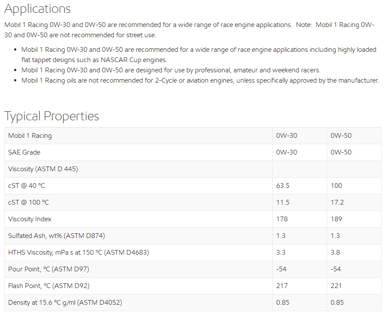385x318 pixels.
Task: Click the 0W-30 Pour Point value -54
Action: [x=281, y=269]
